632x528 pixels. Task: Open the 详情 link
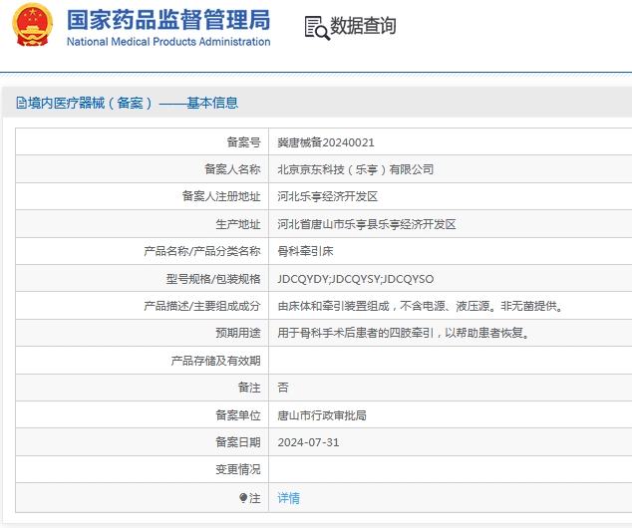pyautogui.click(x=289, y=498)
